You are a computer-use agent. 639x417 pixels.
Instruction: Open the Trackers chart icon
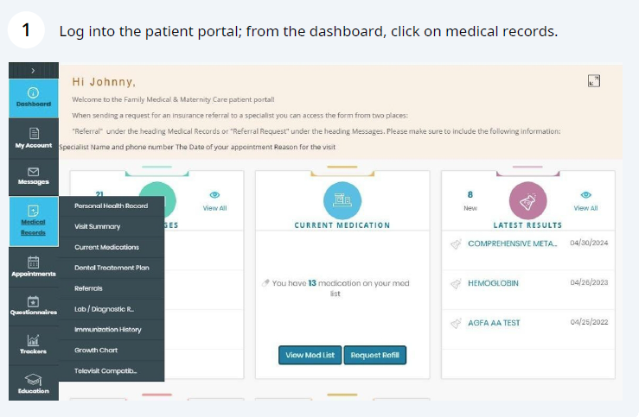33,340
